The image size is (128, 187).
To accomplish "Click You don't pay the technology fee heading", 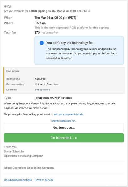I will click(70, 43).
